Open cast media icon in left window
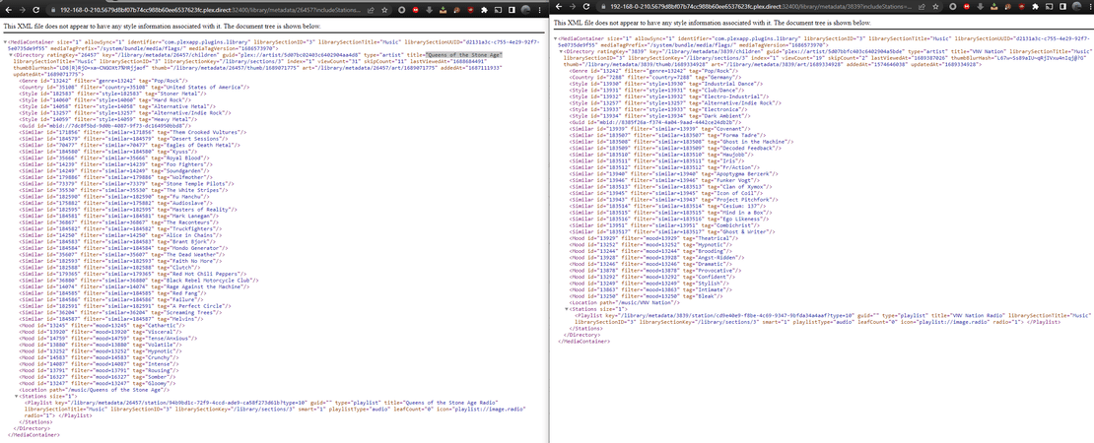 click(x=498, y=10)
